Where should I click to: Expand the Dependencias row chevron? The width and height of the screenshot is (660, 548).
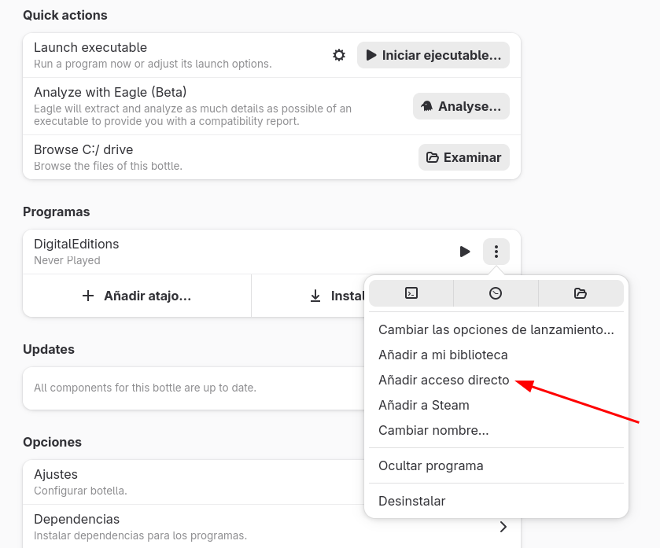coord(503,527)
